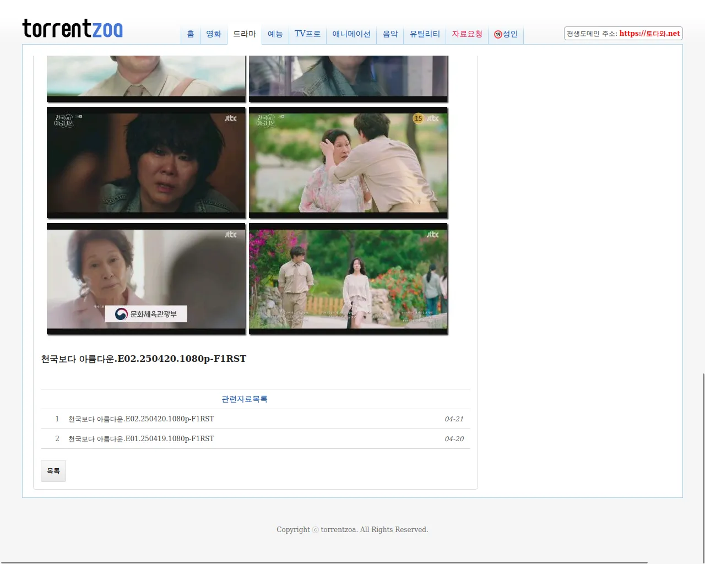This screenshot has height=564, width=705.
Task: Go to the 예능 tab
Action: click(x=275, y=34)
